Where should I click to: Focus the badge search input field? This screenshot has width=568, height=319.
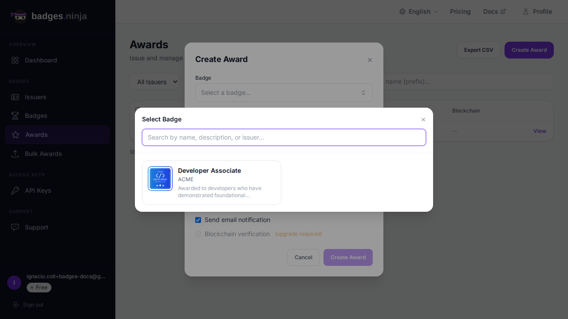click(x=284, y=137)
